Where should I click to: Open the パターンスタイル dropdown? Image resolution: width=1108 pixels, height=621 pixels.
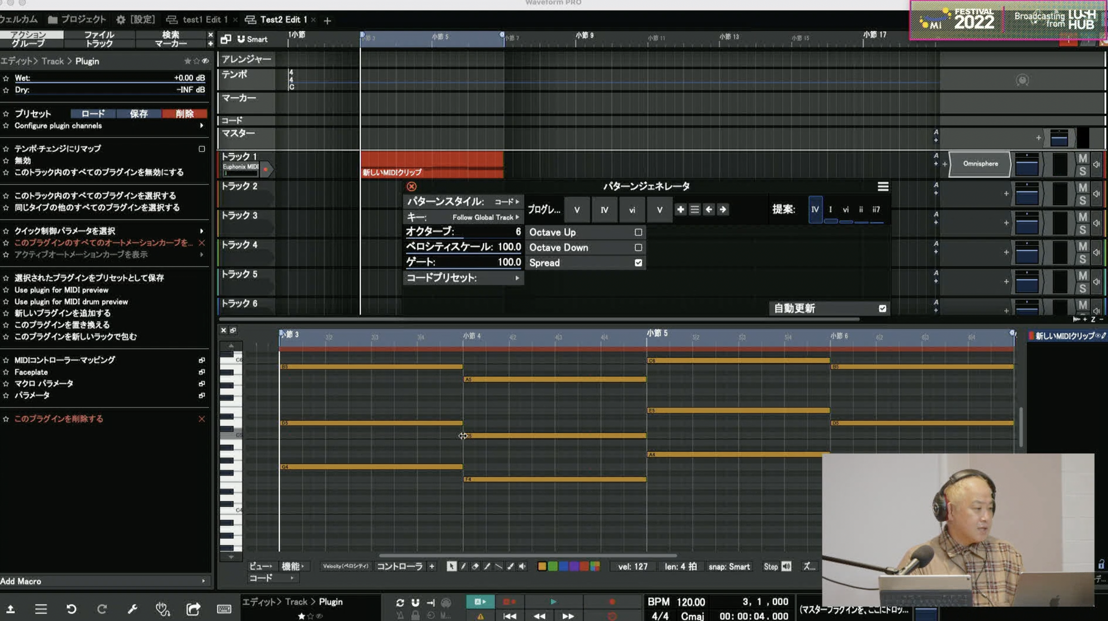(x=463, y=201)
